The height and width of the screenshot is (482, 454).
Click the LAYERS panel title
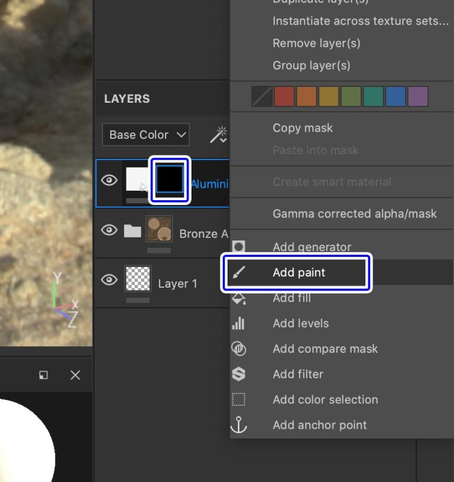(127, 99)
